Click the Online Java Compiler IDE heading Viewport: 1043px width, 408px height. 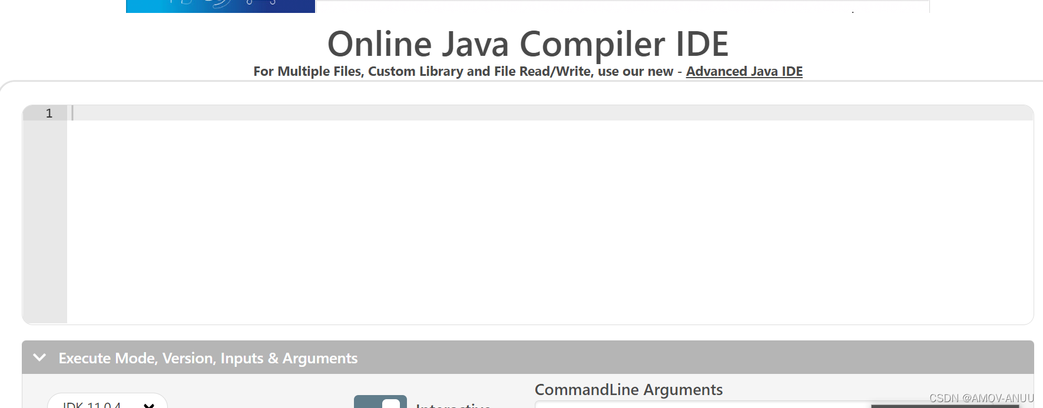(528, 44)
